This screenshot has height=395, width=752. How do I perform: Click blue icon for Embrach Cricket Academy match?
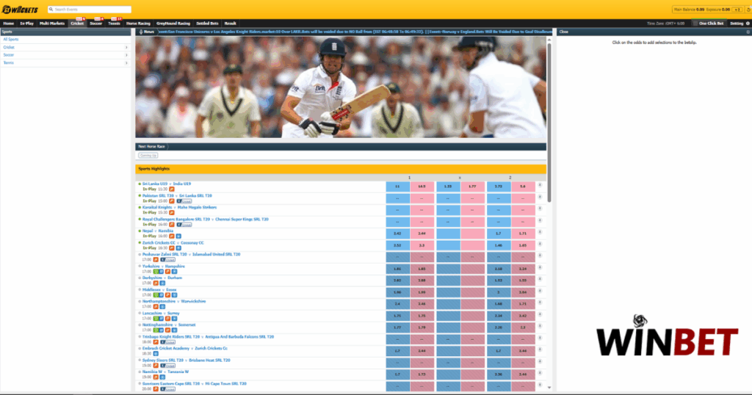(x=156, y=354)
